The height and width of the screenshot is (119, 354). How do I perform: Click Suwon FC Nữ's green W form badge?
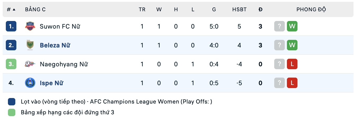[x=292, y=26]
